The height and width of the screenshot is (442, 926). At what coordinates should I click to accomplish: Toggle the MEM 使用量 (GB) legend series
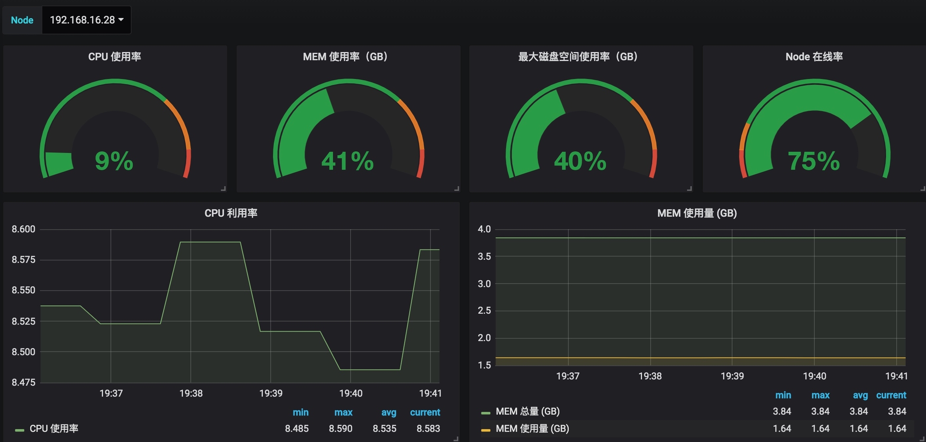532,429
